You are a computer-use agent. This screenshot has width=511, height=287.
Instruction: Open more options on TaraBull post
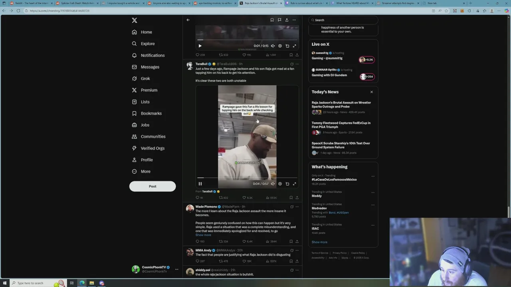(297, 64)
